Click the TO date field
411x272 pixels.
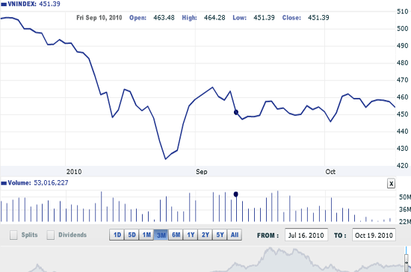[x=374, y=235]
